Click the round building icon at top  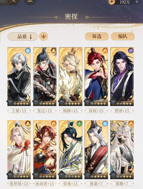(30, 2)
